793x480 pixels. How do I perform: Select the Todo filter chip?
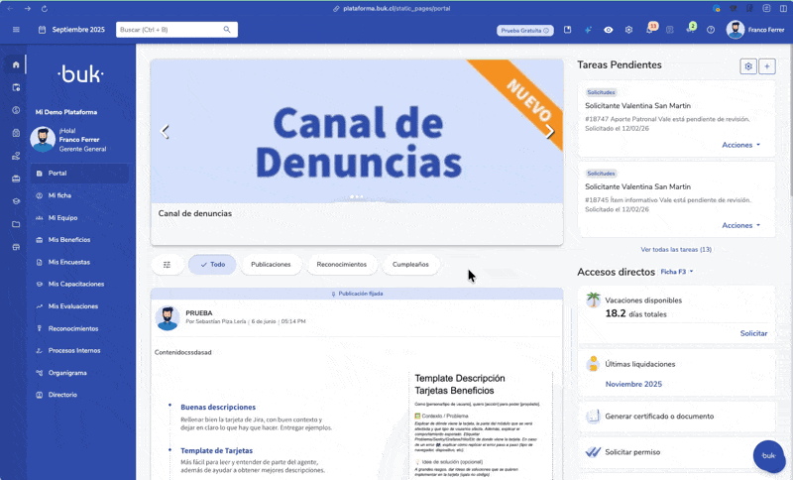(x=212, y=265)
